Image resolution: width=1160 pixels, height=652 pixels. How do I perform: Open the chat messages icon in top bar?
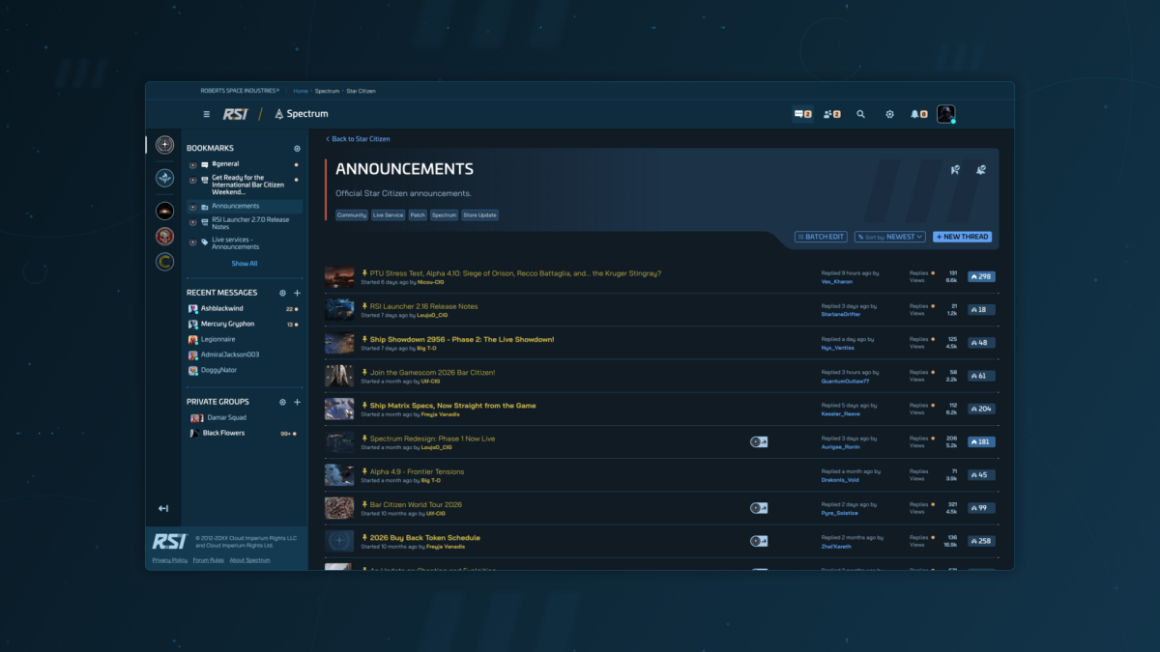tap(802, 114)
